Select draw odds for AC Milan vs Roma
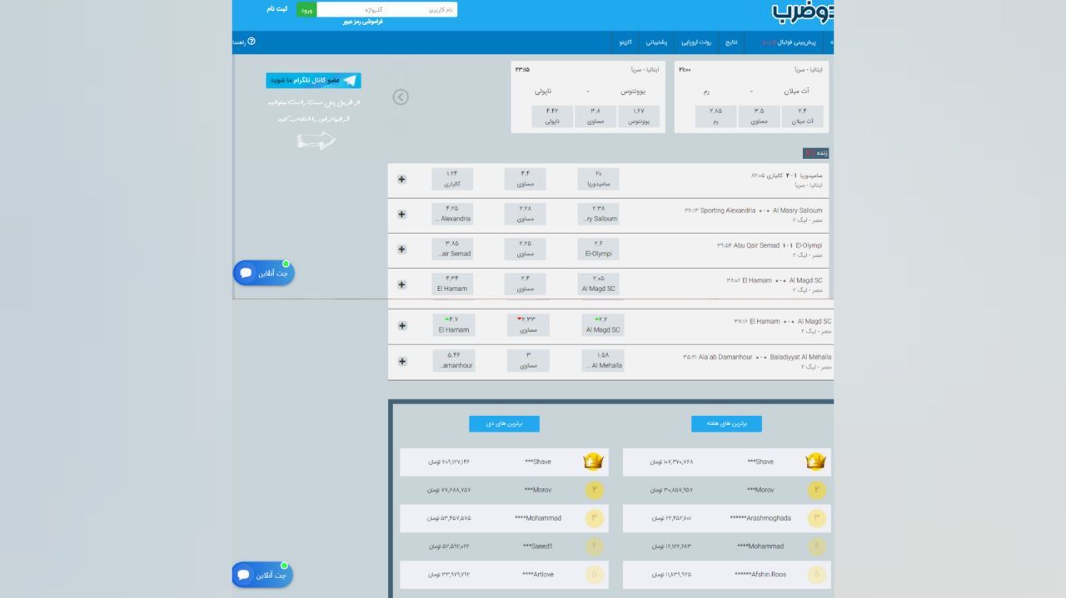Screen dimensions: 1066x598 pyautogui.click(x=759, y=116)
